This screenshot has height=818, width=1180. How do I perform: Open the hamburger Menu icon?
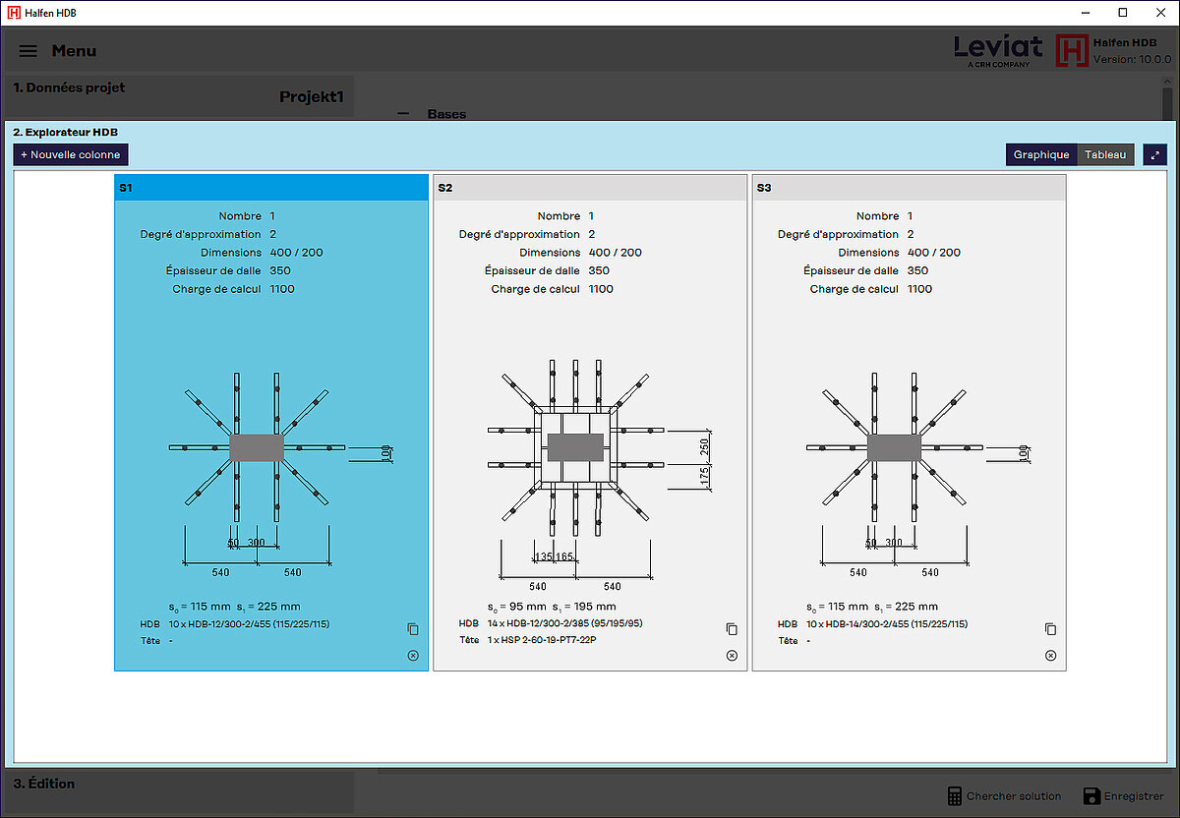pyautogui.click(x=29, y=51)
